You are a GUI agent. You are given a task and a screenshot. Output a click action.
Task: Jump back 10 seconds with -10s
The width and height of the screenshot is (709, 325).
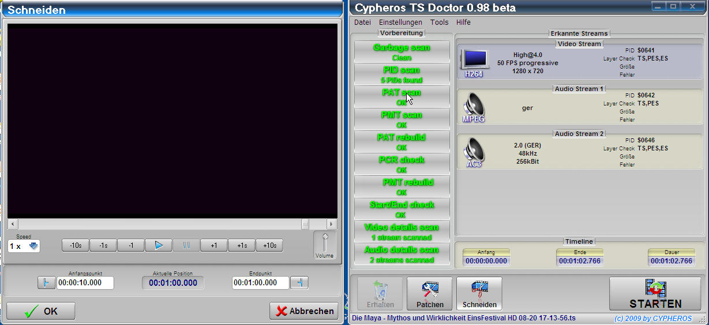pos(76,245)
